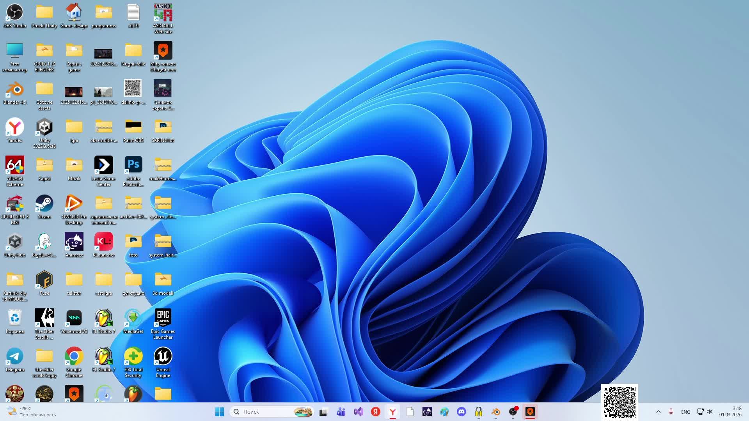Open volume control in system tray
Screen dimensions: 749x421
(x=710, y=412)
